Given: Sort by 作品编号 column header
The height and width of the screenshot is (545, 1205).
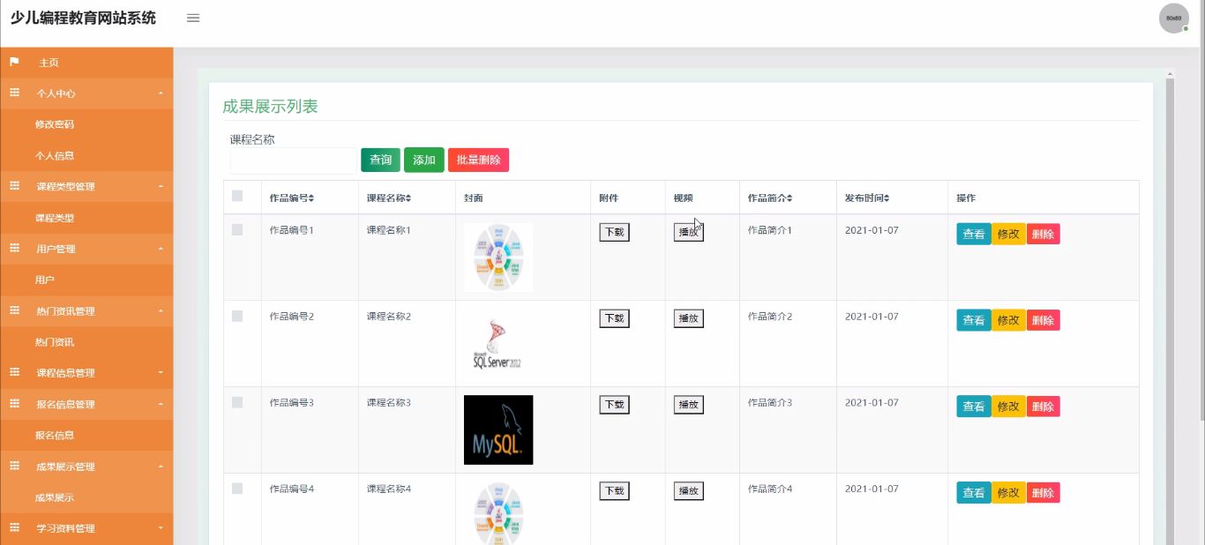Looking at the screenshot, I should 292,198.
